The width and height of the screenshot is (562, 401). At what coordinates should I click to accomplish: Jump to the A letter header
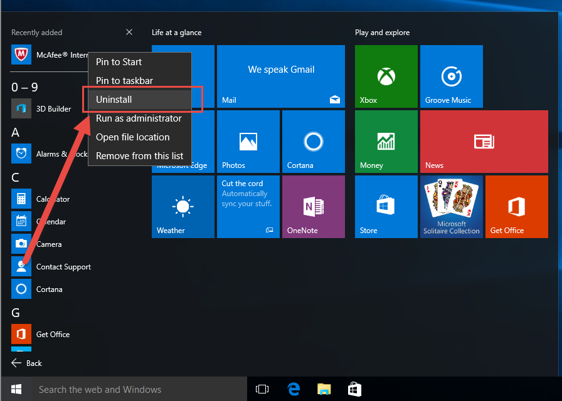tap(16, 132)
